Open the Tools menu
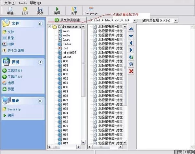The image size is (195, 154). [x=23, y=3]
